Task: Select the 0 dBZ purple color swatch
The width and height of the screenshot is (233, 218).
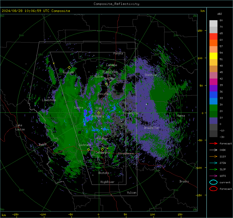Action: [213, 121]
